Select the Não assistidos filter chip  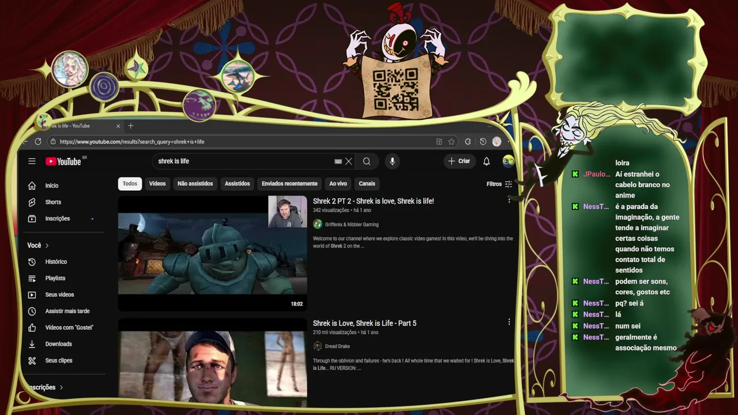195,184
